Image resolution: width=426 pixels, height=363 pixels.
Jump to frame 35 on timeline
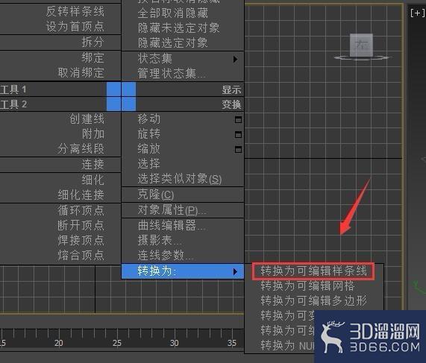[232, 343]
